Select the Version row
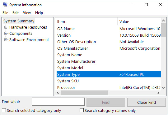Screen dimensions: 168x115 (x=109, y=35)
